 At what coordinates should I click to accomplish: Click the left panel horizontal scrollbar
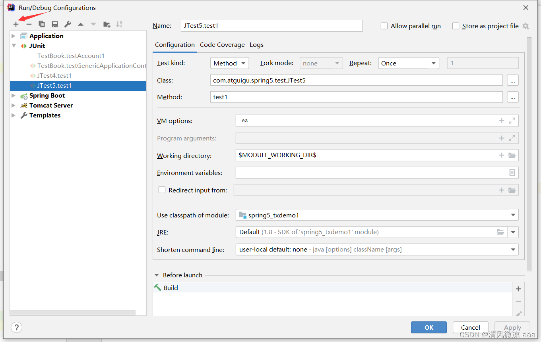[x=73, y=313]
